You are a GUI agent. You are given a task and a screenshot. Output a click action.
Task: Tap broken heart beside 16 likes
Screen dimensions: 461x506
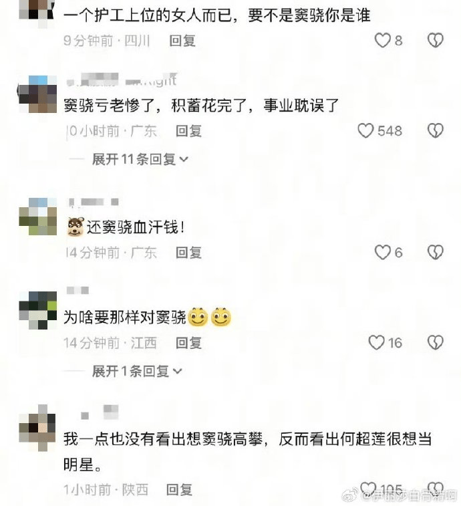[x=436, y=342]
